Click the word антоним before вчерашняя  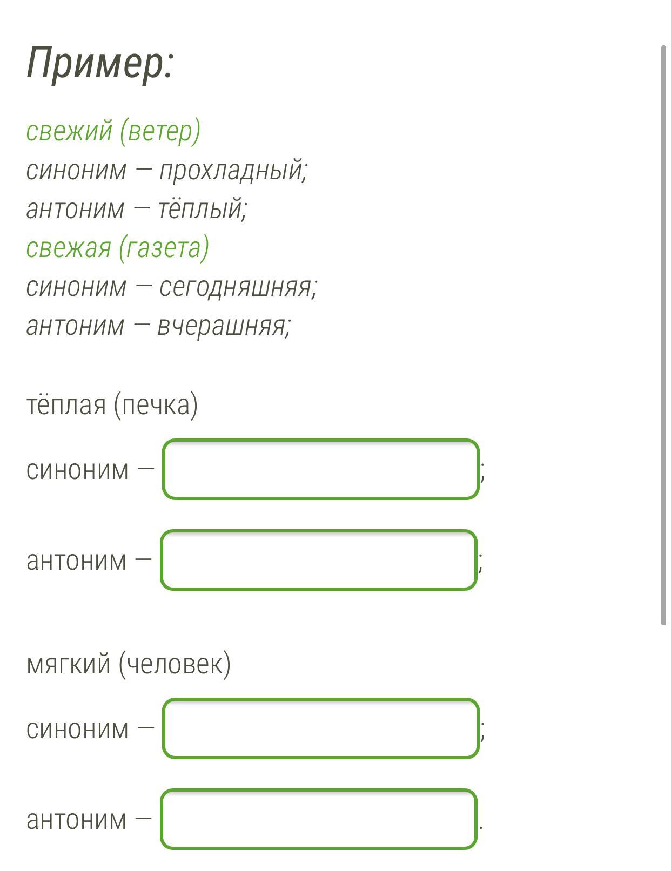(75, 326)
